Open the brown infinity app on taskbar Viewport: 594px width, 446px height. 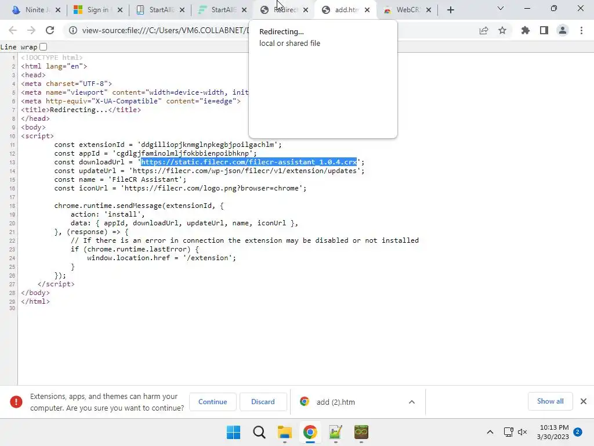[x=361, y=432]
